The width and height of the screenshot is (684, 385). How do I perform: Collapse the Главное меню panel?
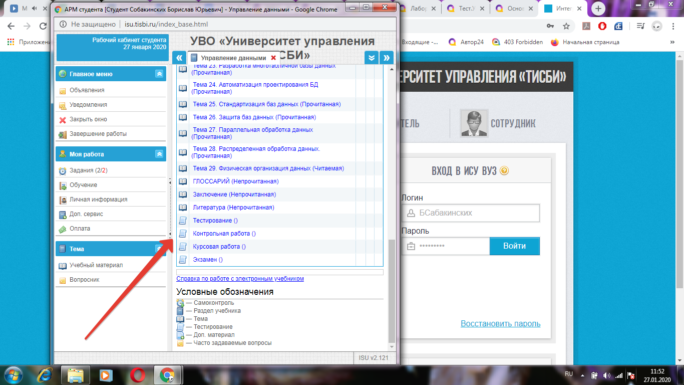(x=159, y=74)
